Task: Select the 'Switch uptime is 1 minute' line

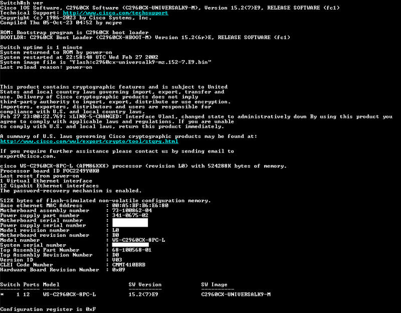Action: [41, 47]
